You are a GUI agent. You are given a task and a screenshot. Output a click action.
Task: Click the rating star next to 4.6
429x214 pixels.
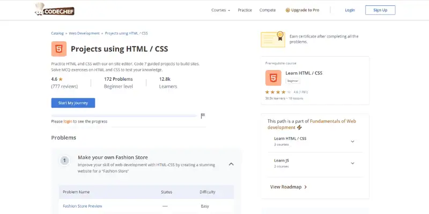[61, 79]
